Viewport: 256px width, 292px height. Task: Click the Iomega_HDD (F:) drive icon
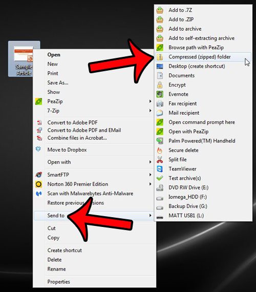tap(160, 198)
